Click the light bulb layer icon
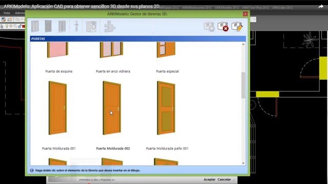This screenshot has height=184, width=328. (7, 26)
